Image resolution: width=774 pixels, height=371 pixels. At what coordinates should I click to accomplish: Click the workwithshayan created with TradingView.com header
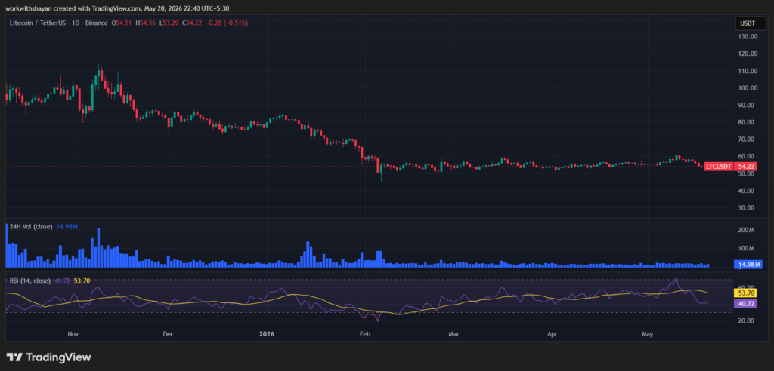117,8
